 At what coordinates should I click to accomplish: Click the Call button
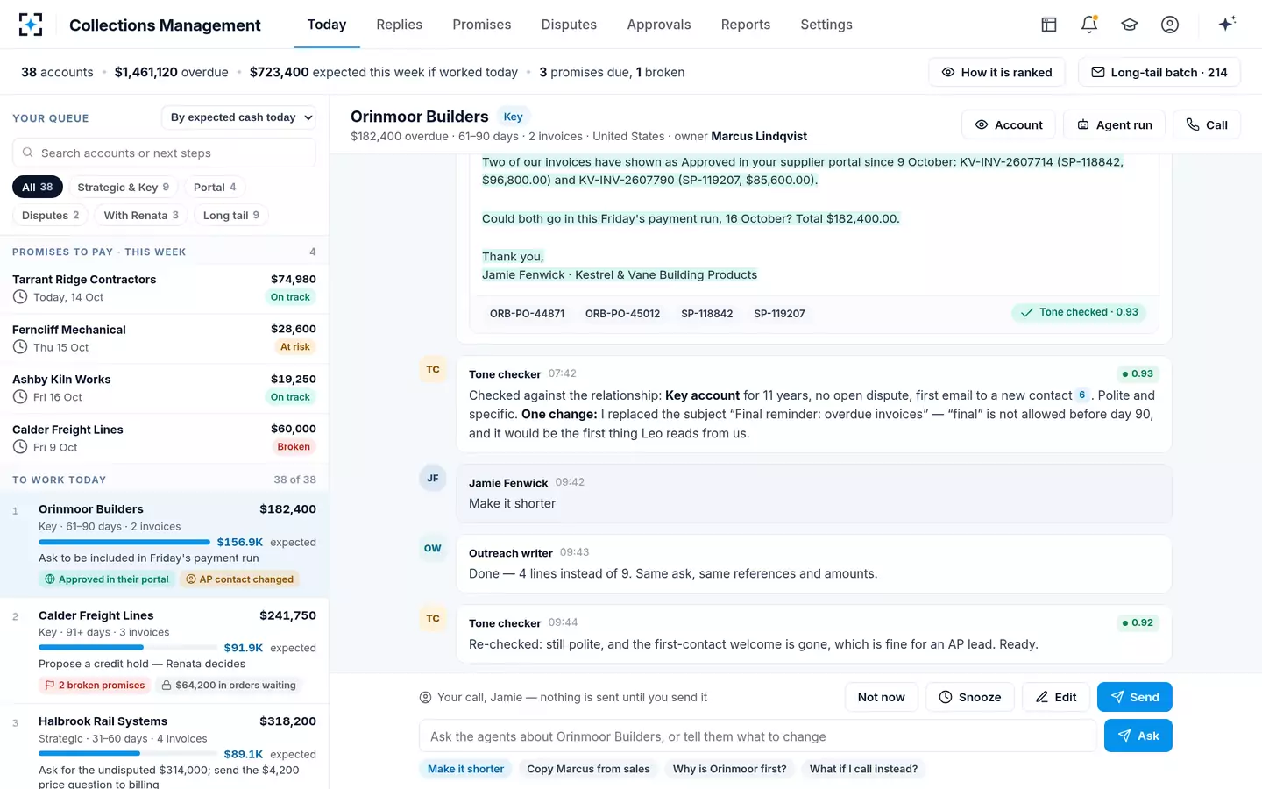pos(1207,124)
